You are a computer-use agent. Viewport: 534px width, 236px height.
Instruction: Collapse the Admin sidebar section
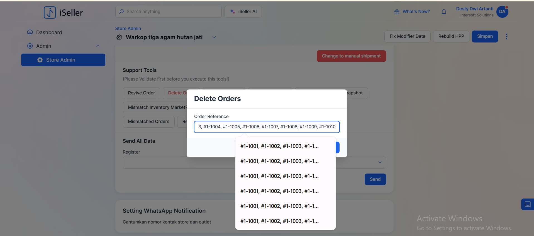point(98,46)
